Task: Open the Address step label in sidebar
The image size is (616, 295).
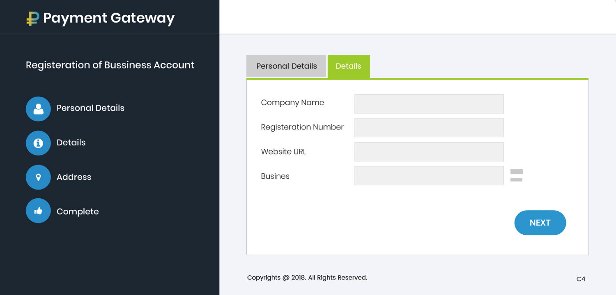Action: pyautogui.click(x=74, y=177)
